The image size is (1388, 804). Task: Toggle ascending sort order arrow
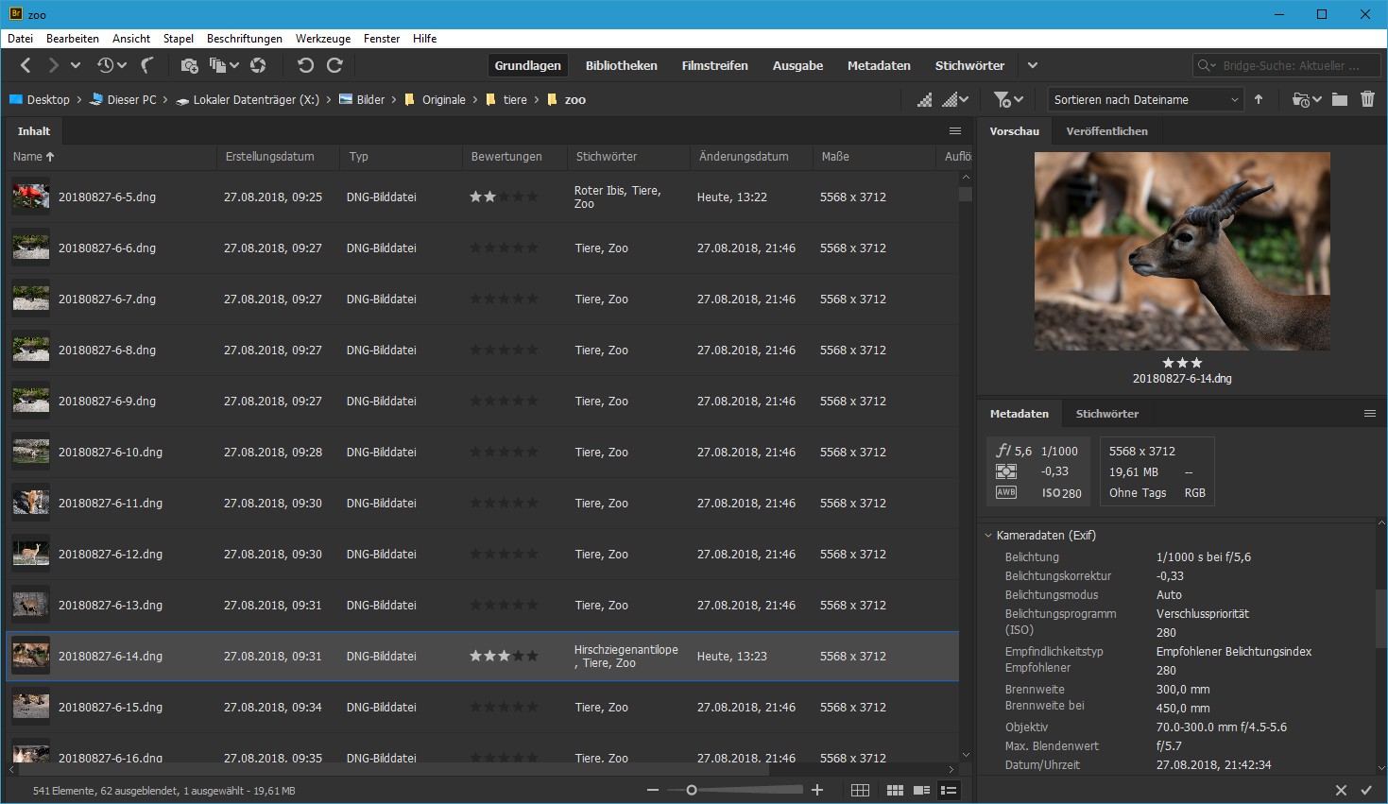pyautogui.click(x=1259, y=98)
